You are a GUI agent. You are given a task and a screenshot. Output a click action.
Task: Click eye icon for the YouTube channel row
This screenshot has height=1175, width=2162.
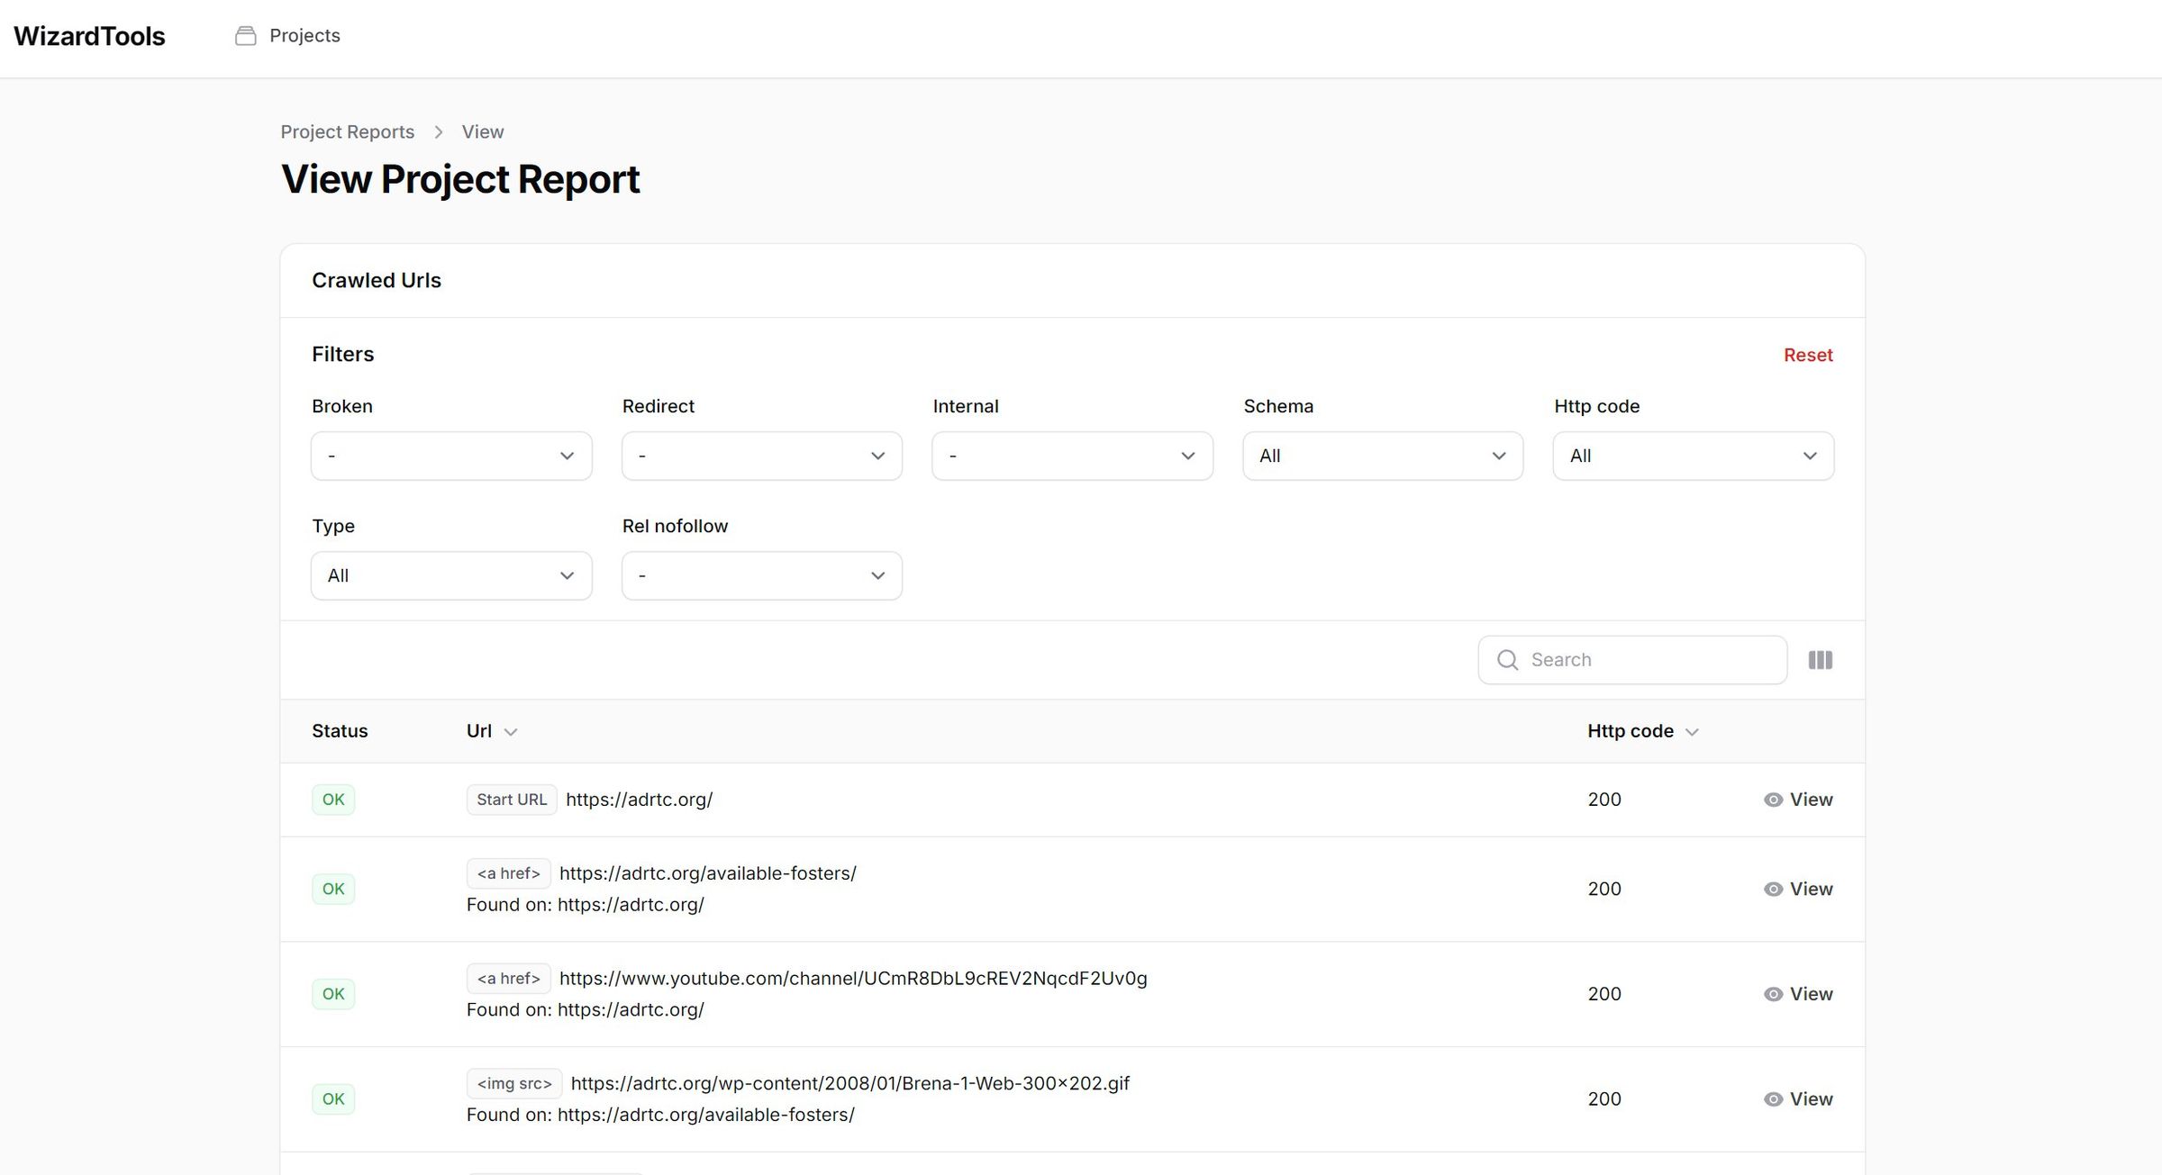coord(1773,994)
